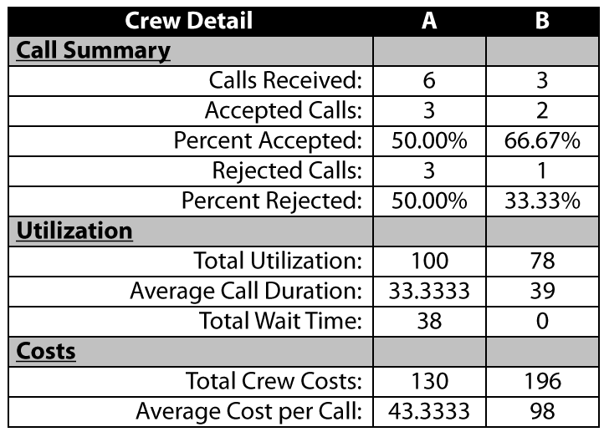Click the Rejected Calls label
This screenshot has height=432, width=604.
tap(287, 170)
